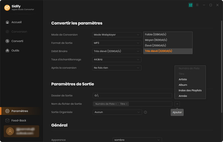Expand the Format de Sortie dropdown
The width and height of the screenshot is (223, 142).
point(117,43)
